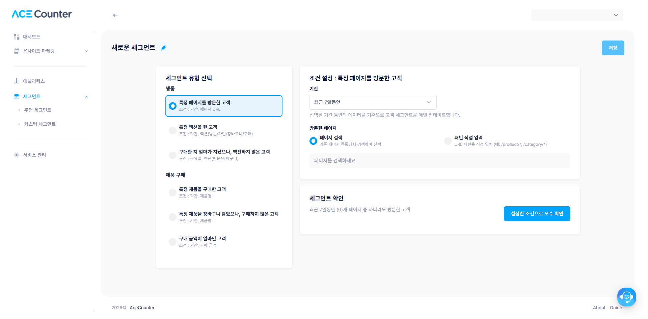Expand the 온사이트 마케팅 menu chevron

pyautogui.click(x=86, y=51)
